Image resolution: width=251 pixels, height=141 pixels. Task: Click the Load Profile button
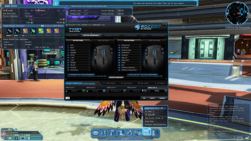coord(127,83)
